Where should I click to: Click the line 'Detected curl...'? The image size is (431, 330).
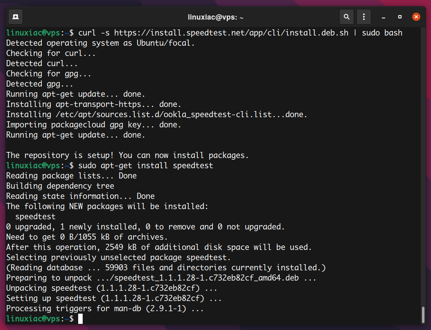point(42,63)
